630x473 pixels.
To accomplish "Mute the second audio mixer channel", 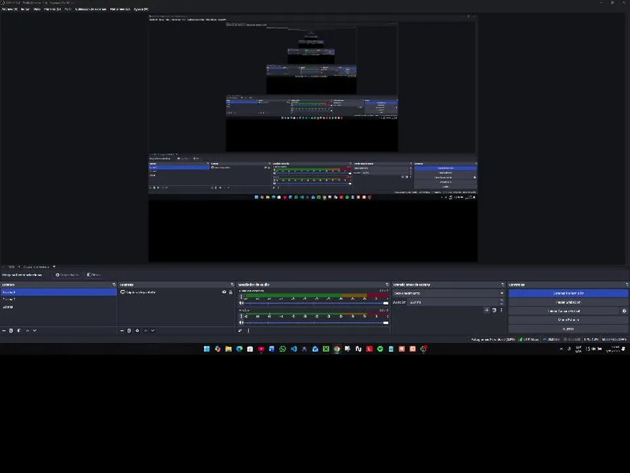I will [241, 322].
